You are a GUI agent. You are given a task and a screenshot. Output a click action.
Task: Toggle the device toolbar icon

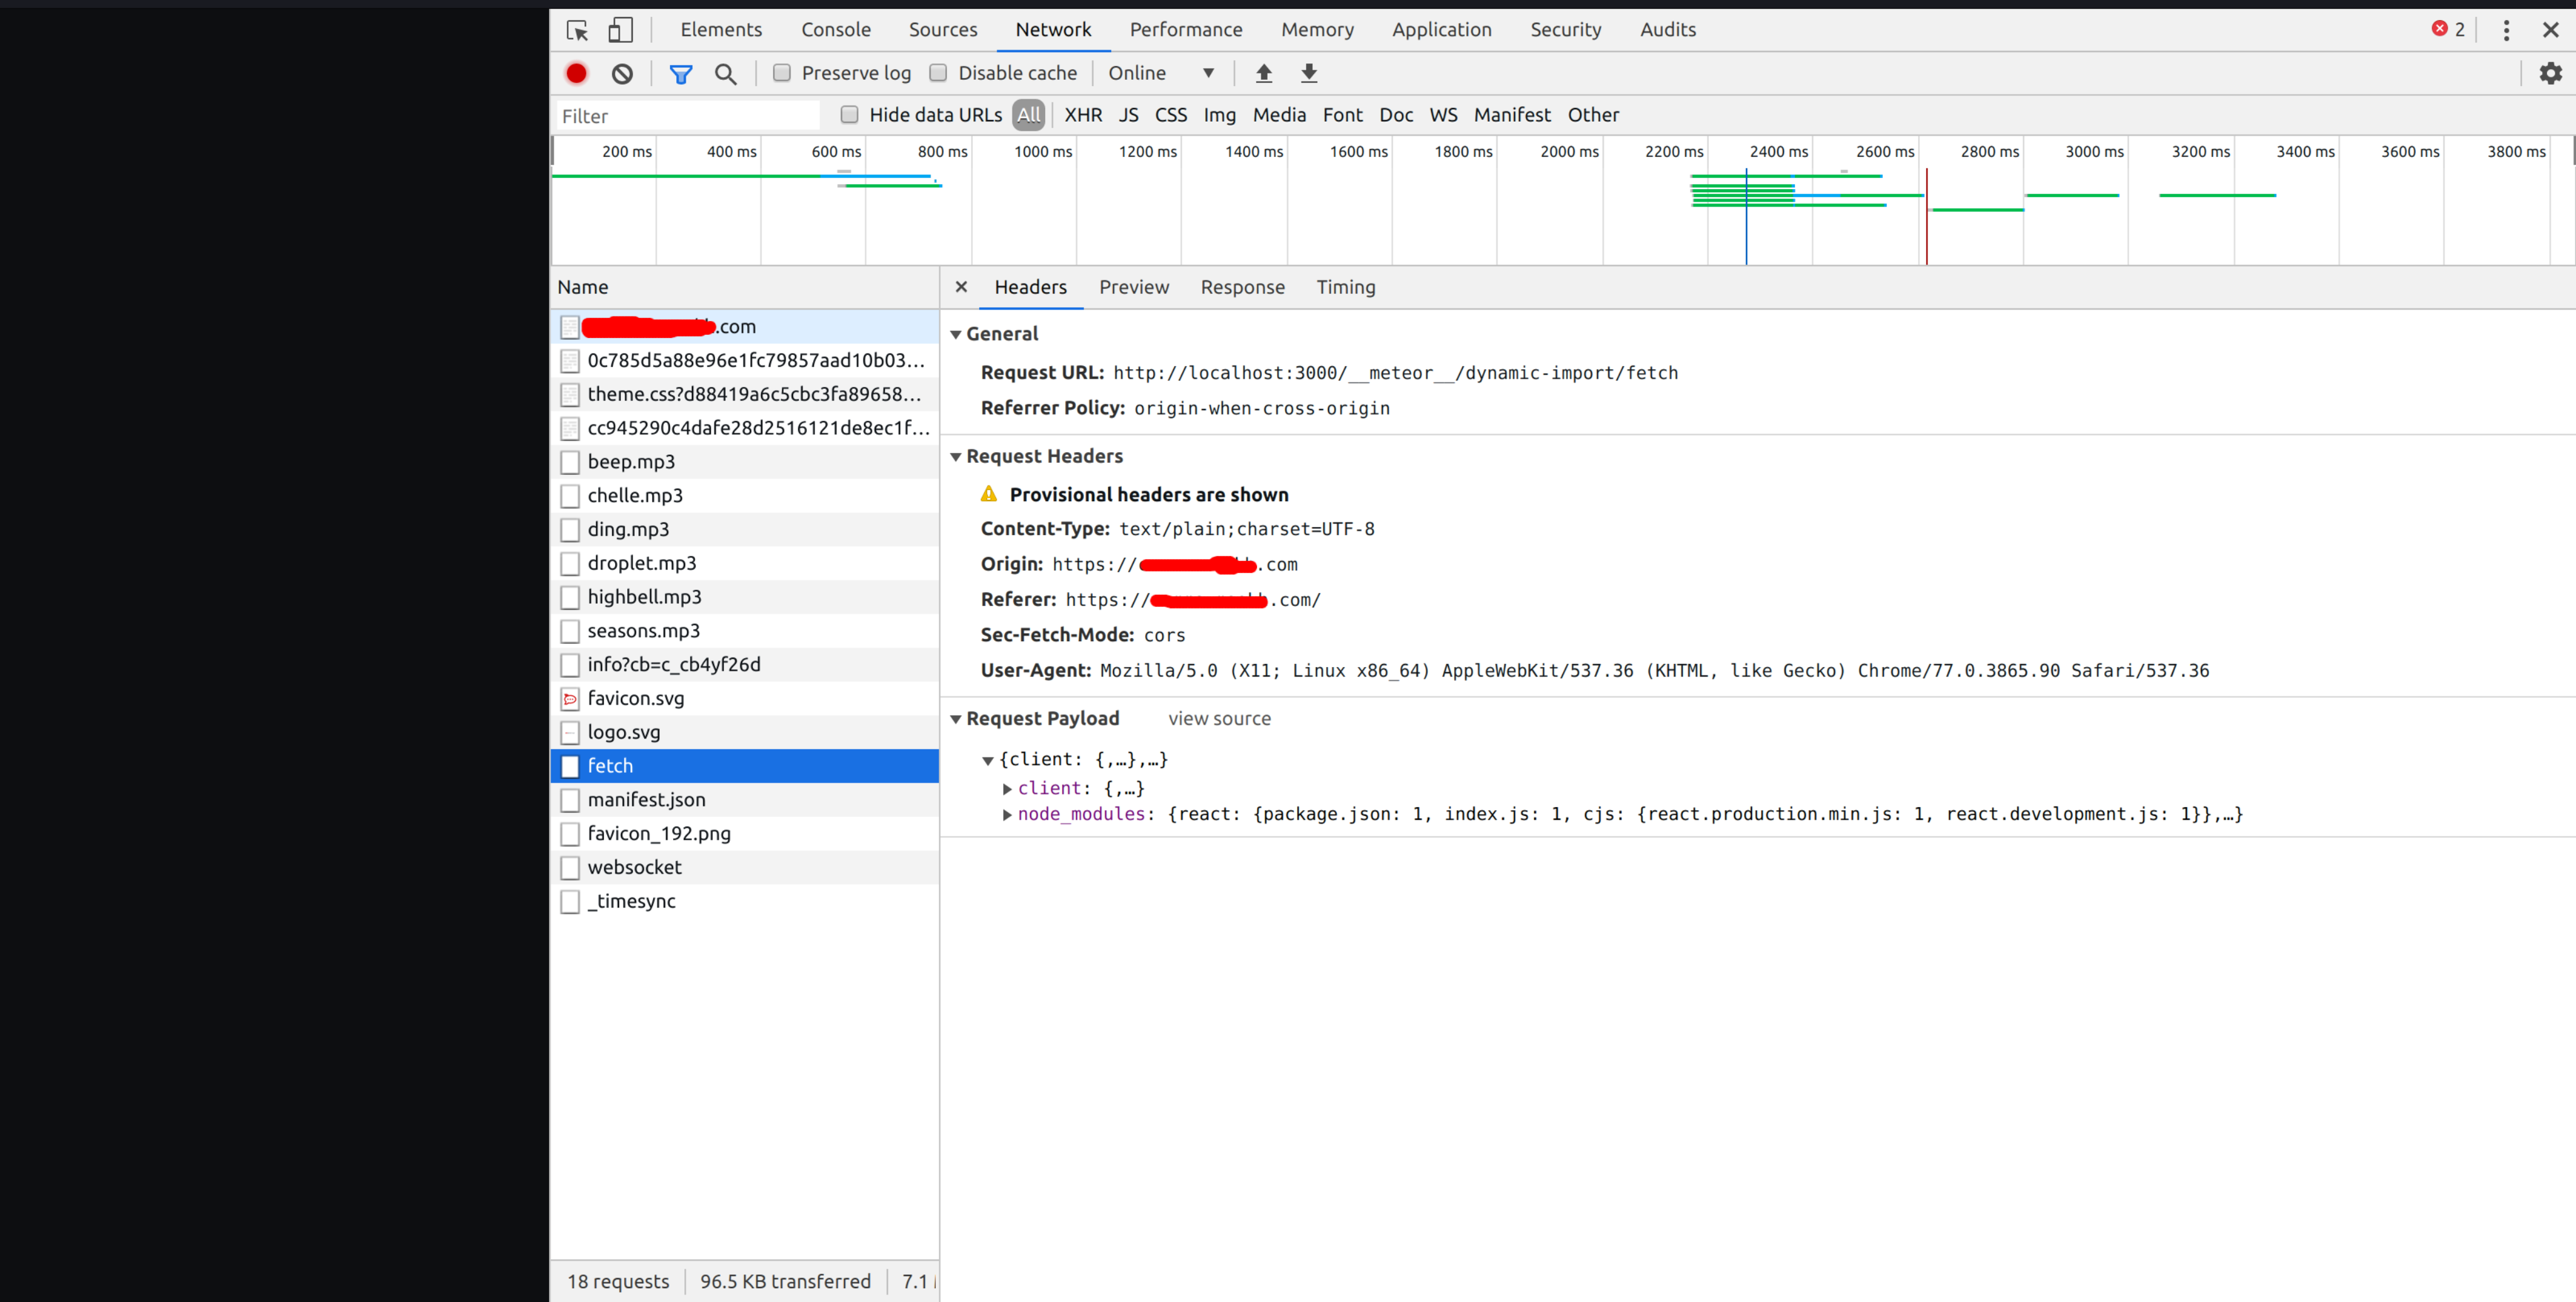click(620, 30)
